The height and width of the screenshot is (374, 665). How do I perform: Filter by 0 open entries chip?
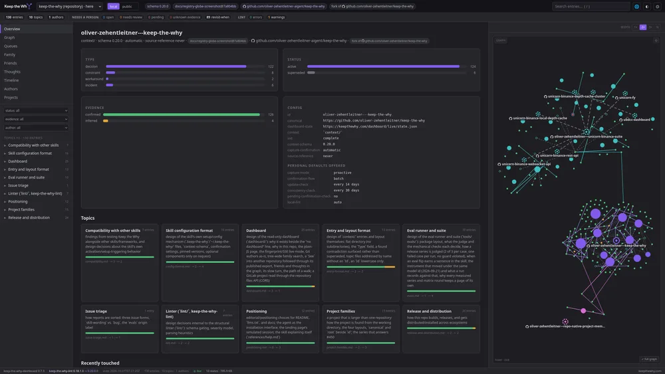(x=108, y=17)
